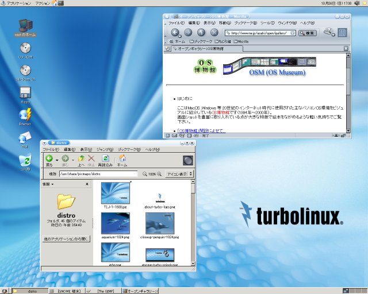Click the Mozilla throbber logo
Image resolution: width=368 pixels, height=294 pixels.
(x=342, y=33)
